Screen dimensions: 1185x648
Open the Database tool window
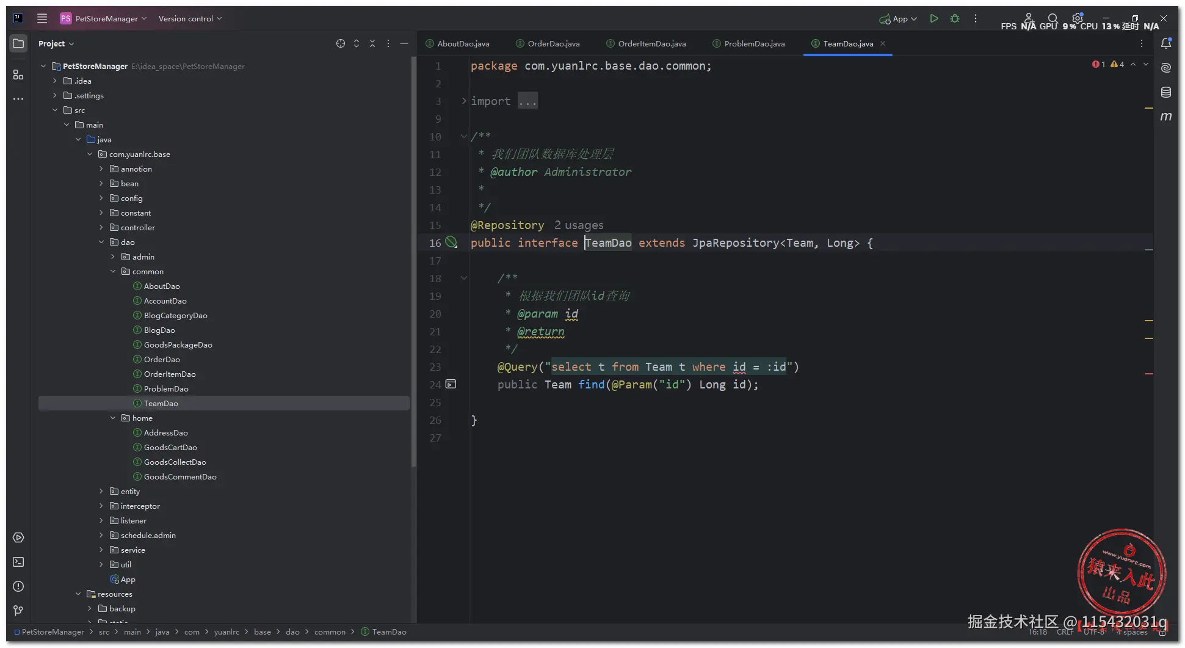[x=1165, y=92]
